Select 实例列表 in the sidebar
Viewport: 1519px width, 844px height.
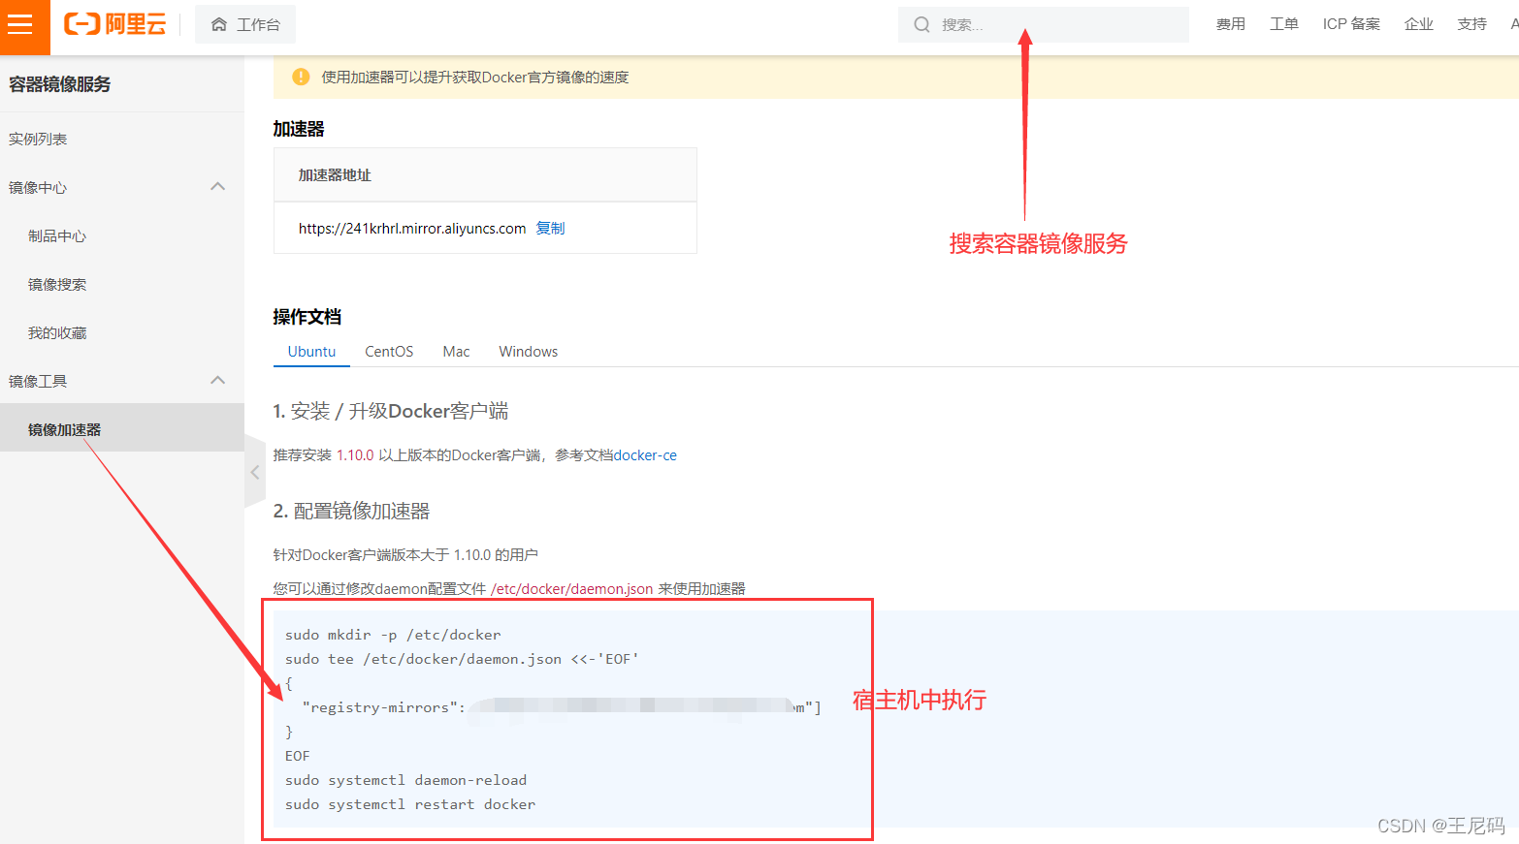[x=38, y=139]
